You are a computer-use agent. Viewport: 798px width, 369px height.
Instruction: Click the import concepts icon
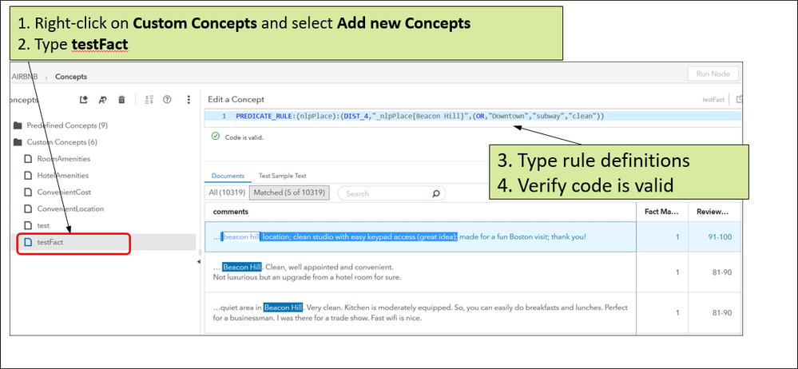coord(83,100)
